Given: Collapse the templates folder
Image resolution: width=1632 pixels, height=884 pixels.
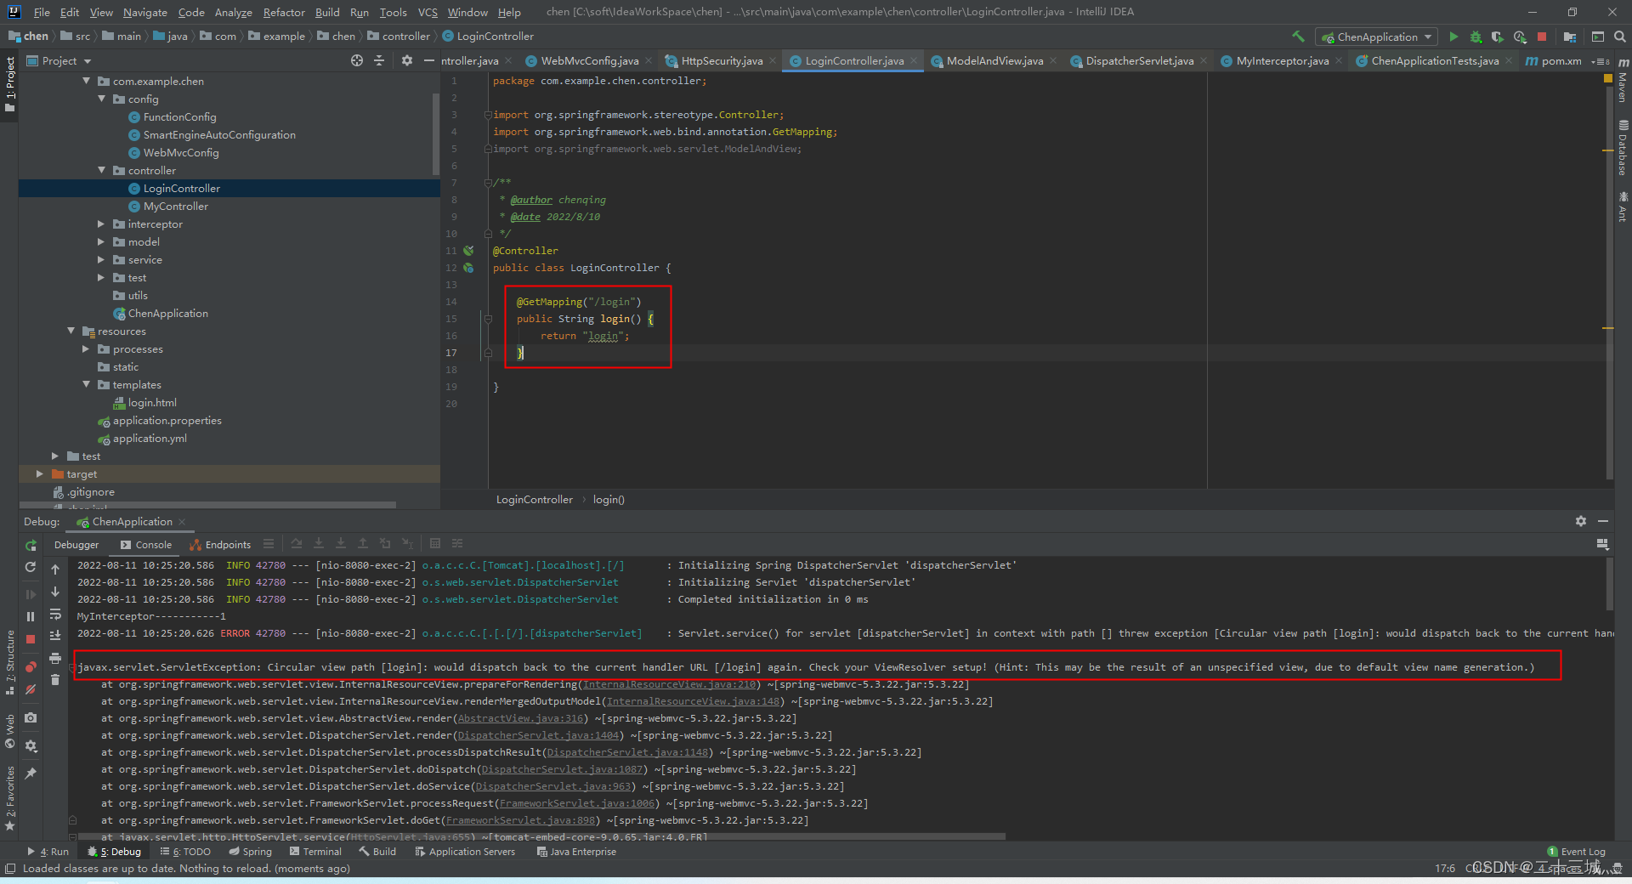Looking at the screenshot, I should [x=86, y=384].
